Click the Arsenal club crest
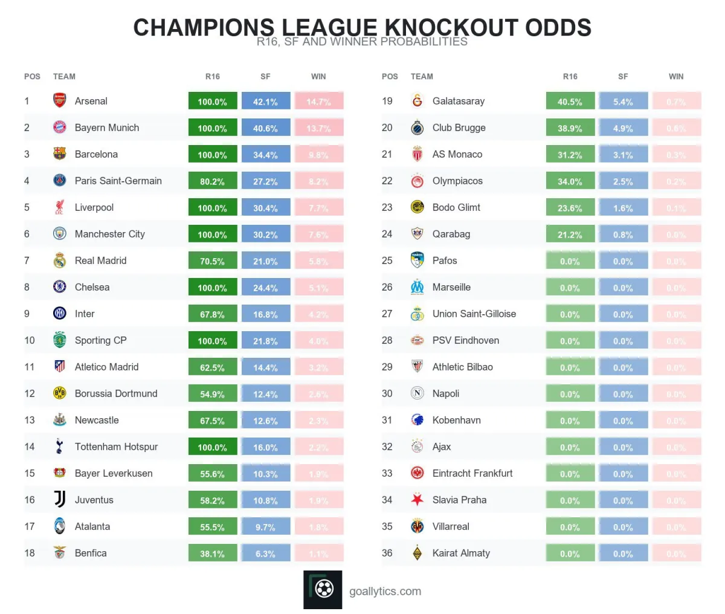725x614 pixels. tap(59, 101)
